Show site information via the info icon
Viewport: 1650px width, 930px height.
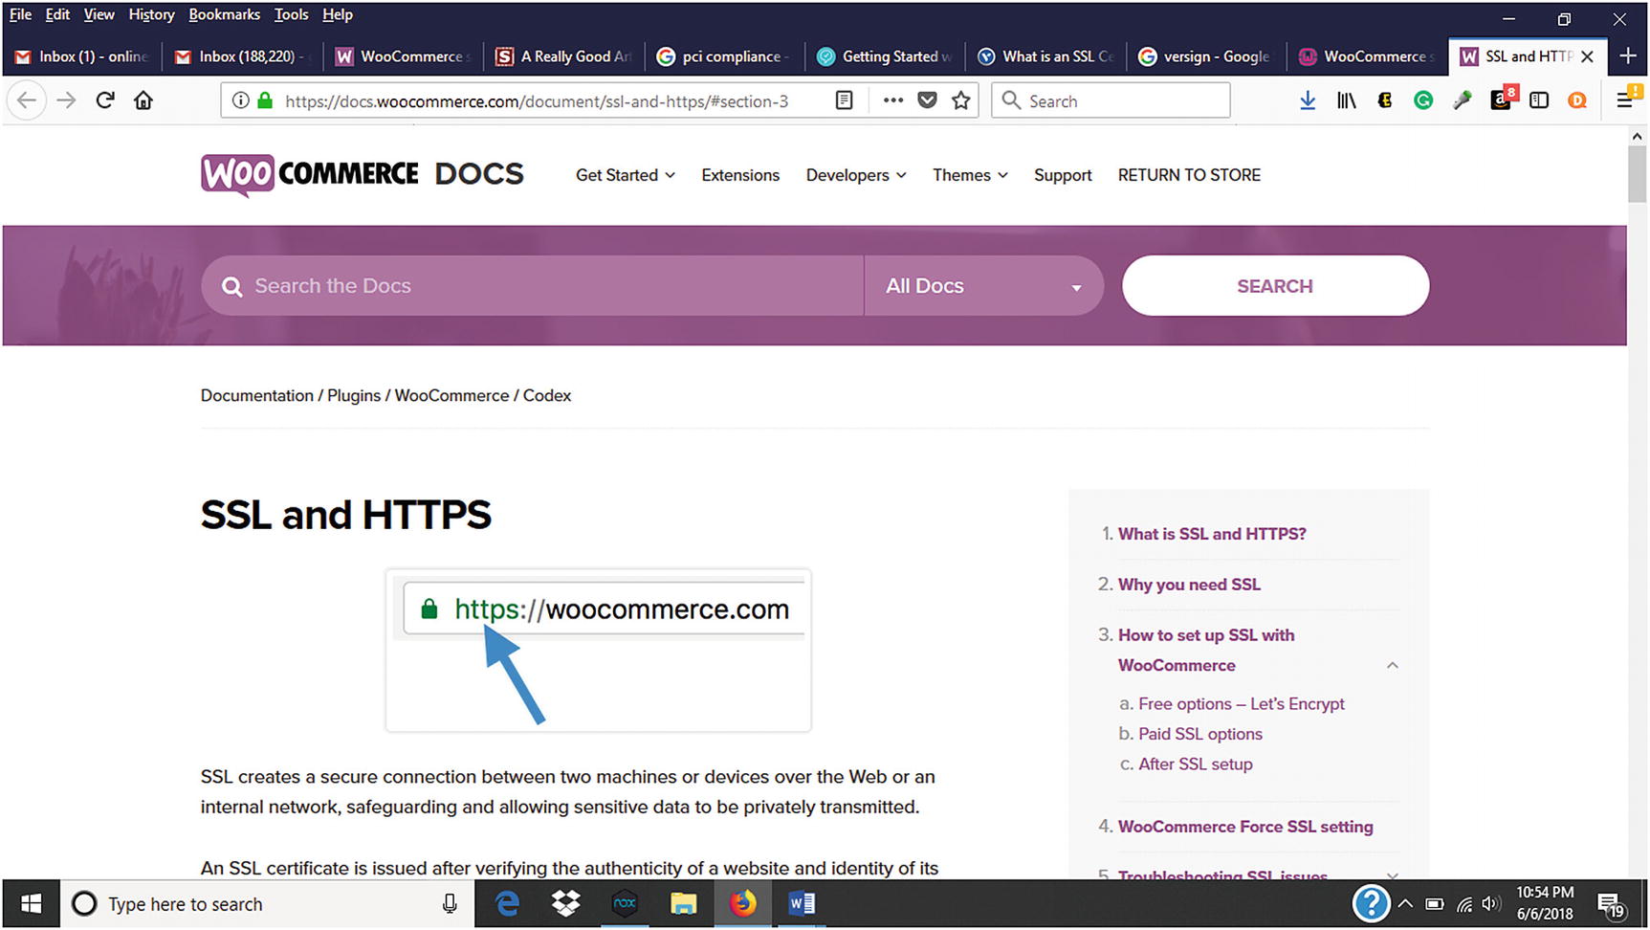[x=241, y=100]
